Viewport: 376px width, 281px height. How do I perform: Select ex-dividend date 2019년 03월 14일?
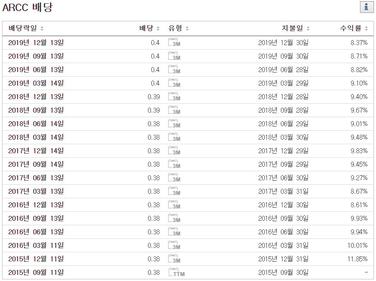[36, 83]
